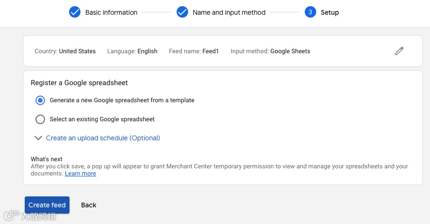
Task: Click the Name and input method checkmark icon
Action: [182, 12]
